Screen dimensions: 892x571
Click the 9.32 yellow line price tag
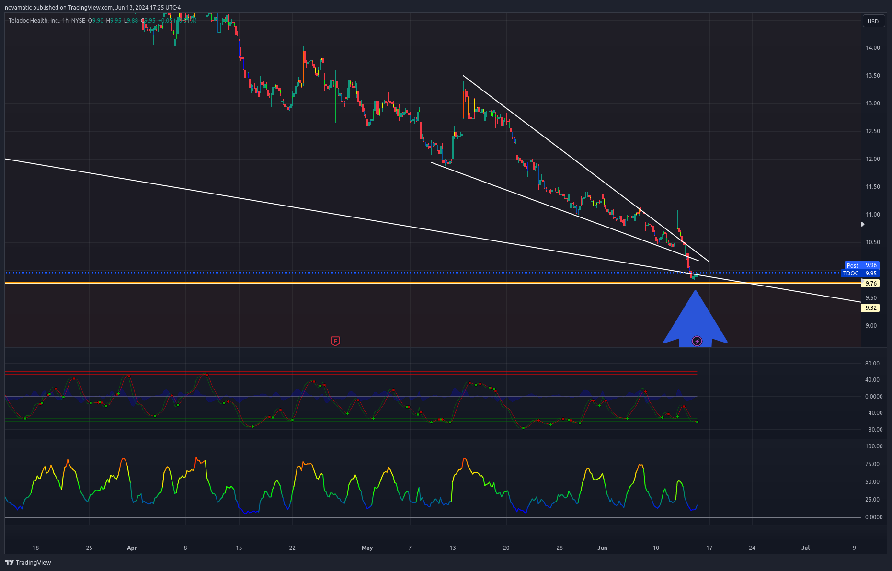pyautogui.click(x=871, y=308)
